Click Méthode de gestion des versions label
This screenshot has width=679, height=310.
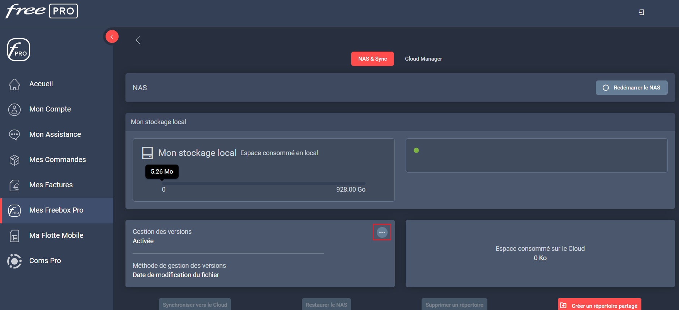[179, 266]
